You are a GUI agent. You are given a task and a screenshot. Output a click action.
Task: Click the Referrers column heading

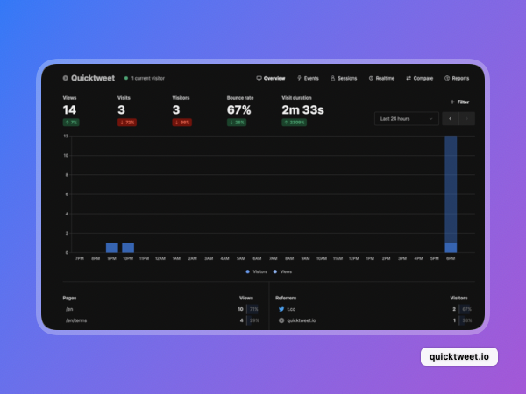[x=286, y=298]
